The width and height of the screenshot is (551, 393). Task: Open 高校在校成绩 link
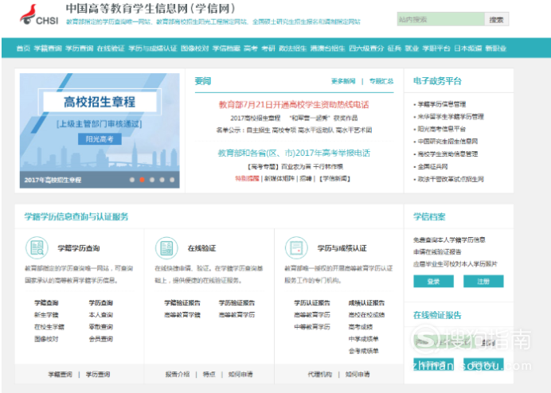click(366, 315)
